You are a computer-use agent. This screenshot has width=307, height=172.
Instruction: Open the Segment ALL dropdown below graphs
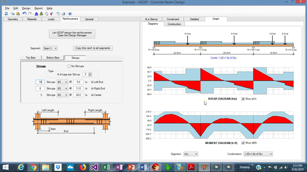(191, 154)
